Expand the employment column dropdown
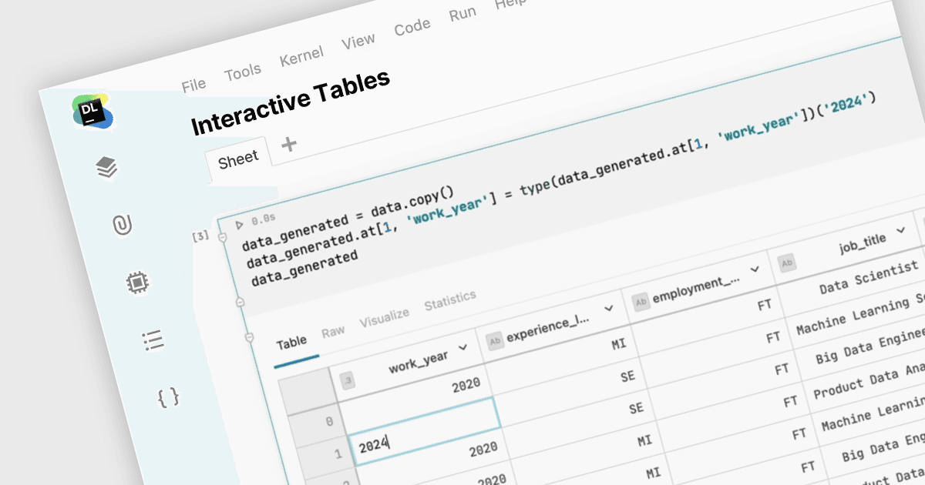Image resolution: width=925 pixels, height=485 pixels. click(755, 270)
